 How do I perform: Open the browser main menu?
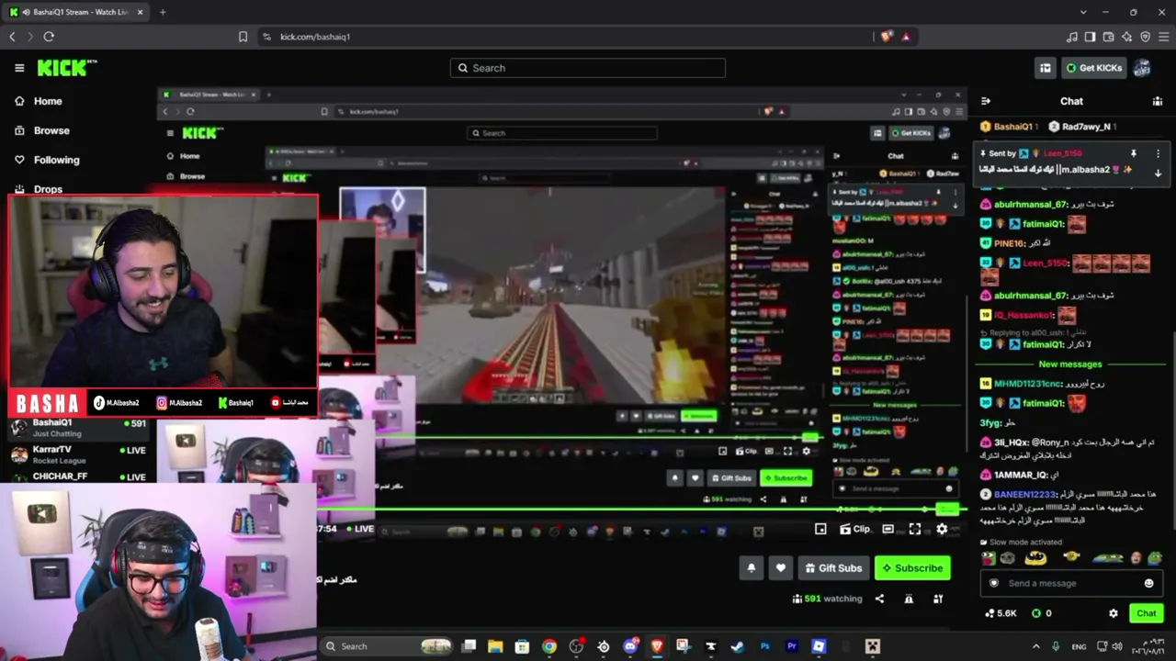point(1164,37)
